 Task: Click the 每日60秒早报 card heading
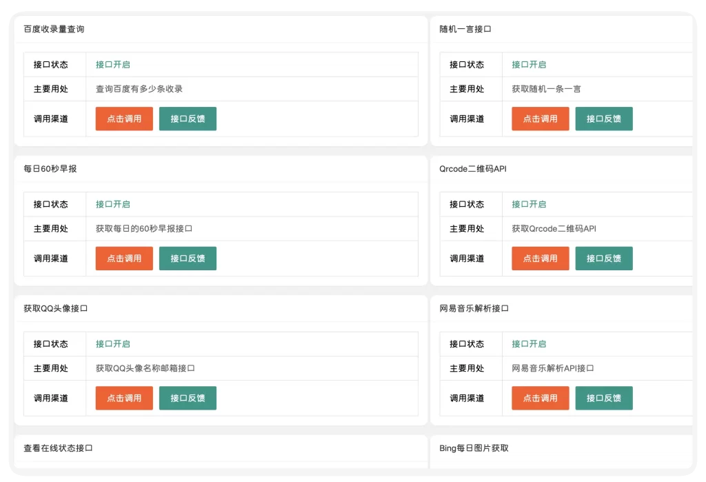click(x=50, y=169)
